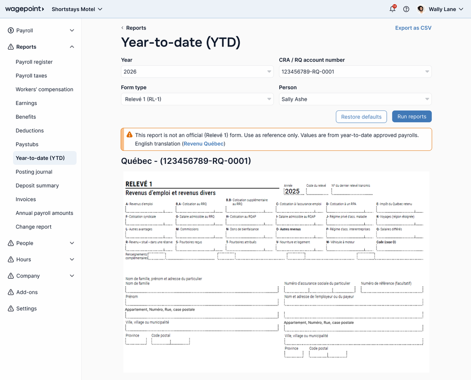The width and height of the screenshot is (471, 380).
Task: Click the warning icon beside Settings
Action: click(x=11, y=309)
